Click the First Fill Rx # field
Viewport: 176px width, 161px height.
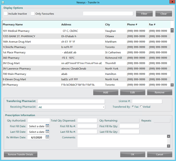(87, 126)
